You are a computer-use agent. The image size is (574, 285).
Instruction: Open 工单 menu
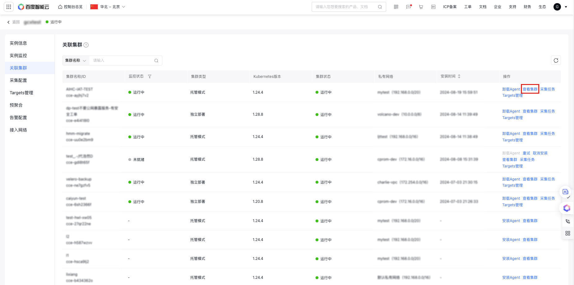(x=468, y=7)
